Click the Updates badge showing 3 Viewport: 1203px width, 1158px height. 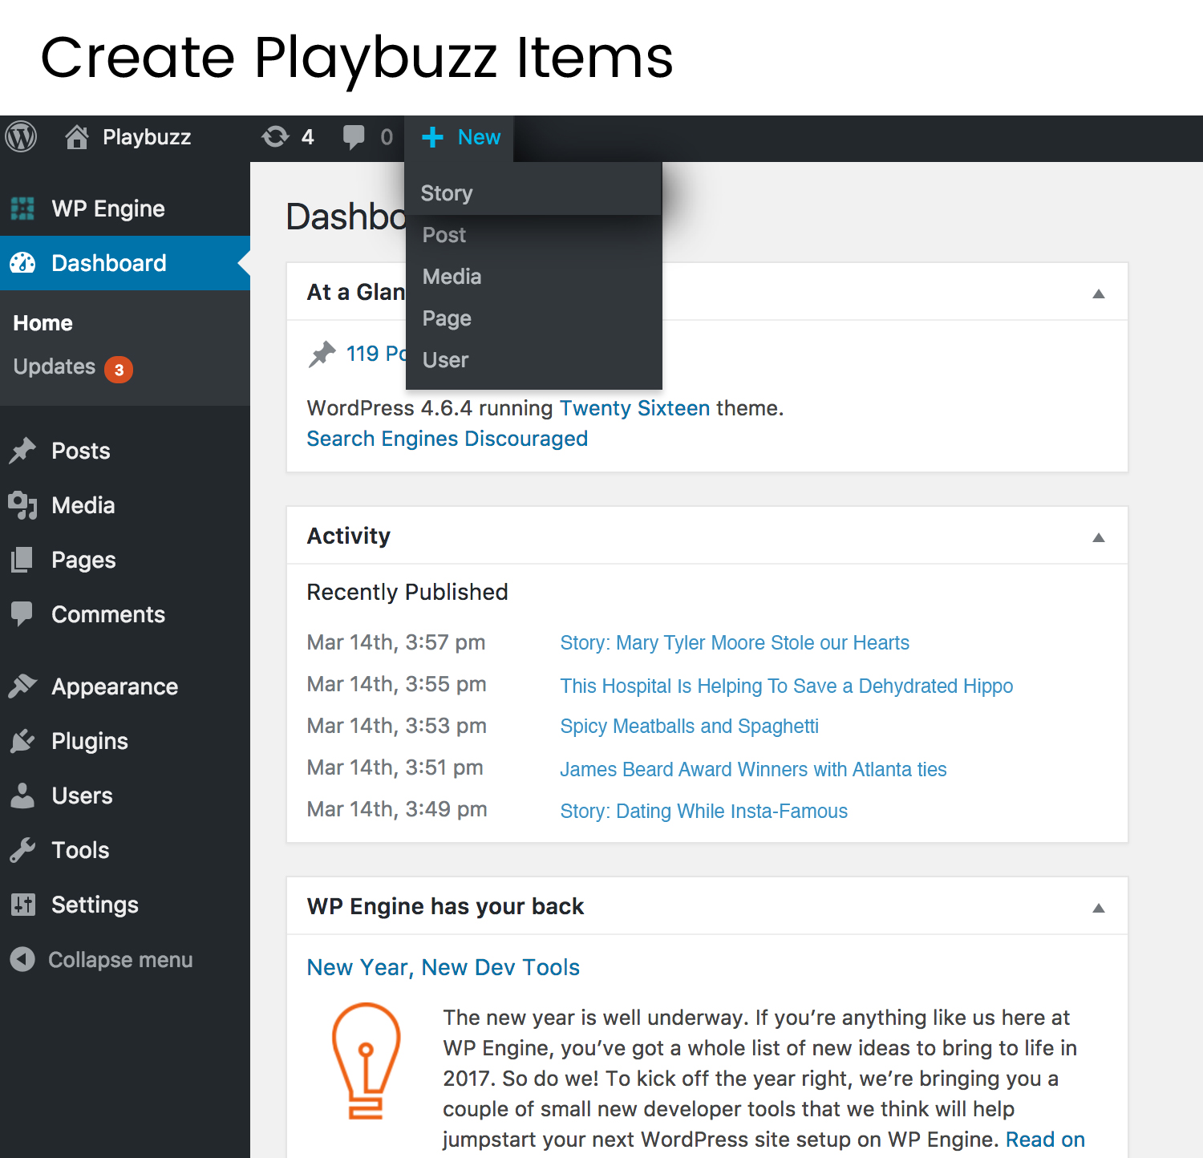point(119,370)
